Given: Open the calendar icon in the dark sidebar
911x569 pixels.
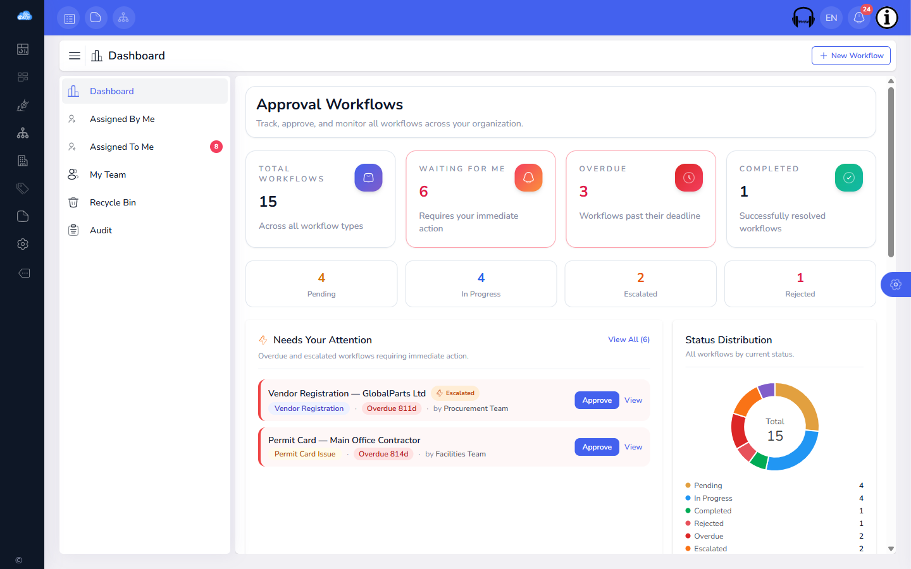Looking at the screenshot, I should pos(23,49).
